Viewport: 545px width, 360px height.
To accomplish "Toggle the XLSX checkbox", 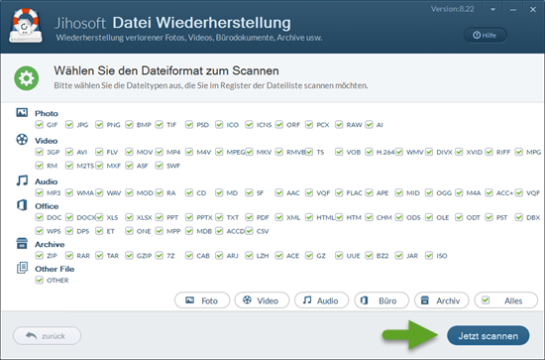I will (129, 217).
